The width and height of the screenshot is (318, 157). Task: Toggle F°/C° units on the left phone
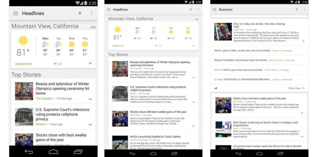pyautogui.click(x=58, y=64)
